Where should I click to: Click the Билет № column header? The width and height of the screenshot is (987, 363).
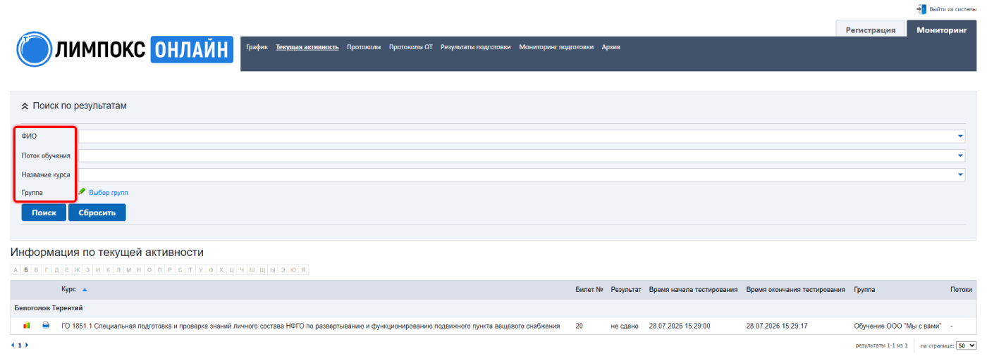point(589,290)
